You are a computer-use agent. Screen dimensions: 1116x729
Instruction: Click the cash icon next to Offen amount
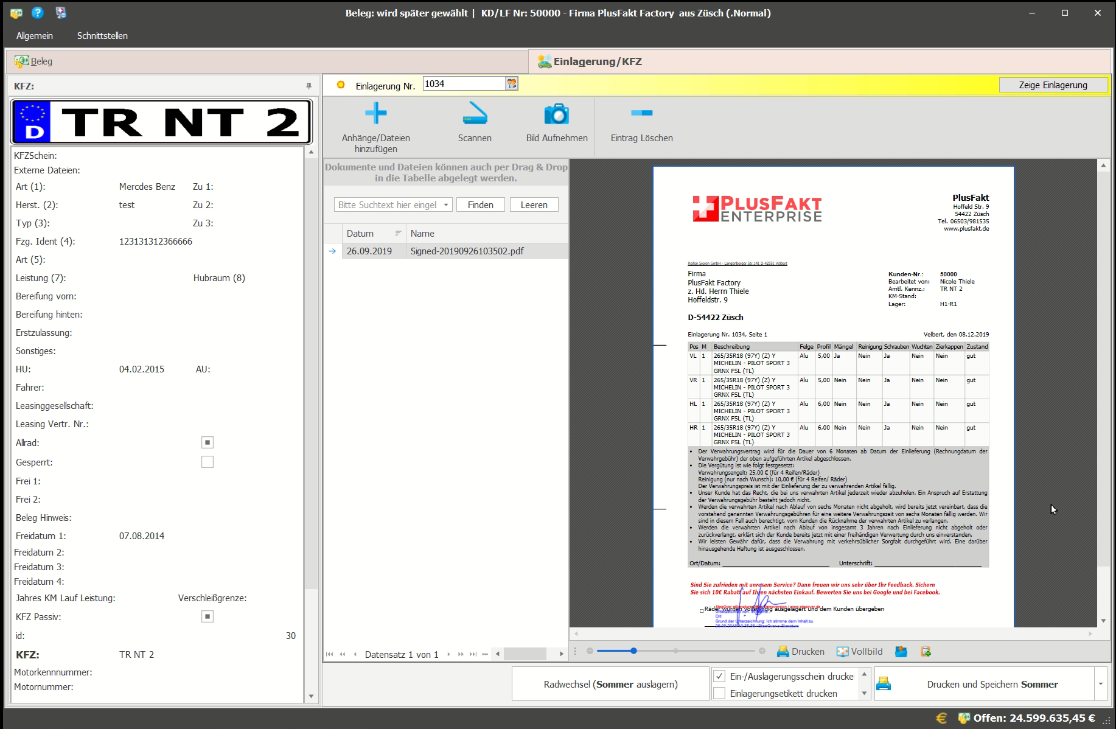[964, 718]
